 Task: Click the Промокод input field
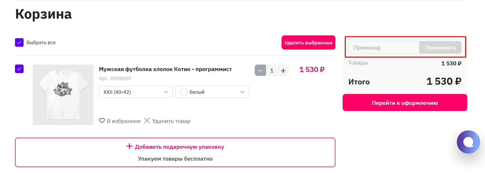pos(384,48)
